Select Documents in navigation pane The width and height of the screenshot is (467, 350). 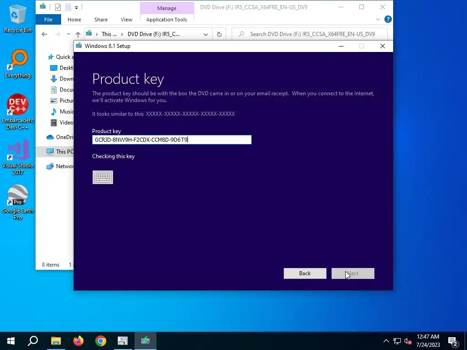(62, 90)
